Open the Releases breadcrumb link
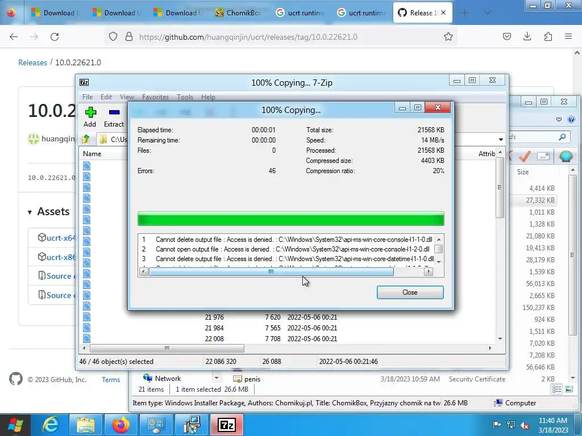Screen dimensions: 582x436 (x=32, y=62)
